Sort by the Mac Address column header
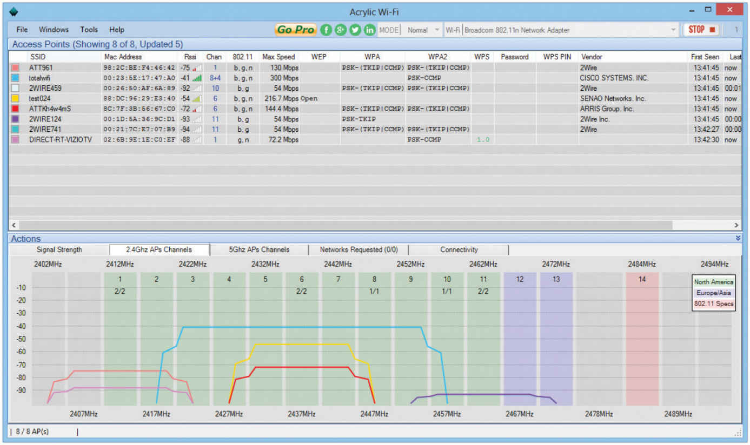Image resolution: width=750 pixels, height=445 pixels. [x=139, y=57]
